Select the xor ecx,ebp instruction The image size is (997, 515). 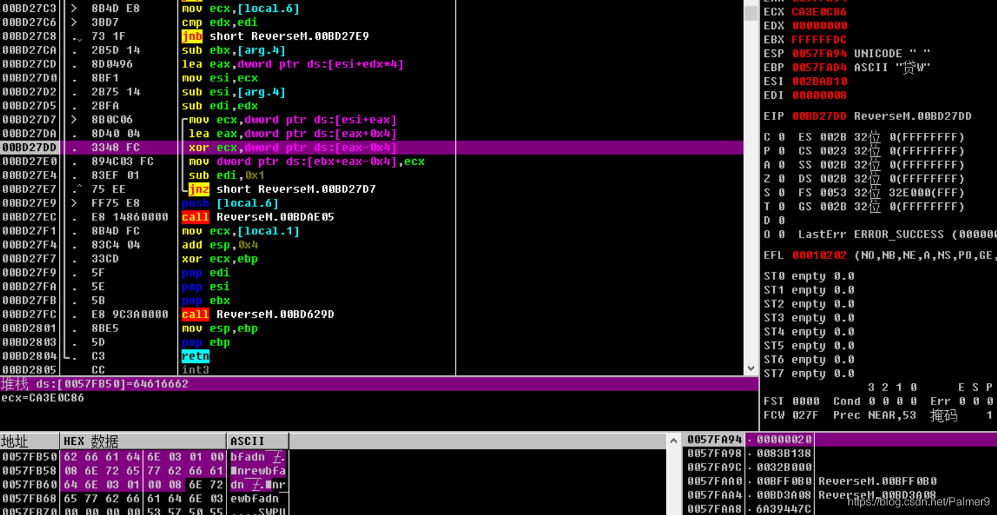point(220,259)
